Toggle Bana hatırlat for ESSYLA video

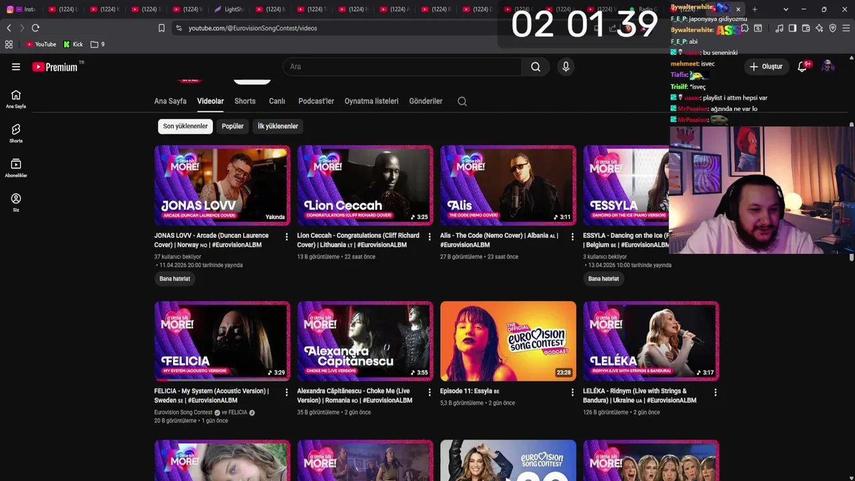(604, 279)
